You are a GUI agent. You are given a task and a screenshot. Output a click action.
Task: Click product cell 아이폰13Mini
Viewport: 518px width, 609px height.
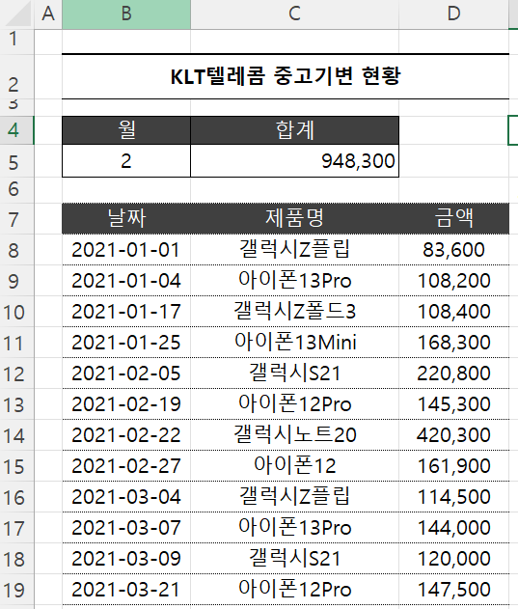[294, 343]
